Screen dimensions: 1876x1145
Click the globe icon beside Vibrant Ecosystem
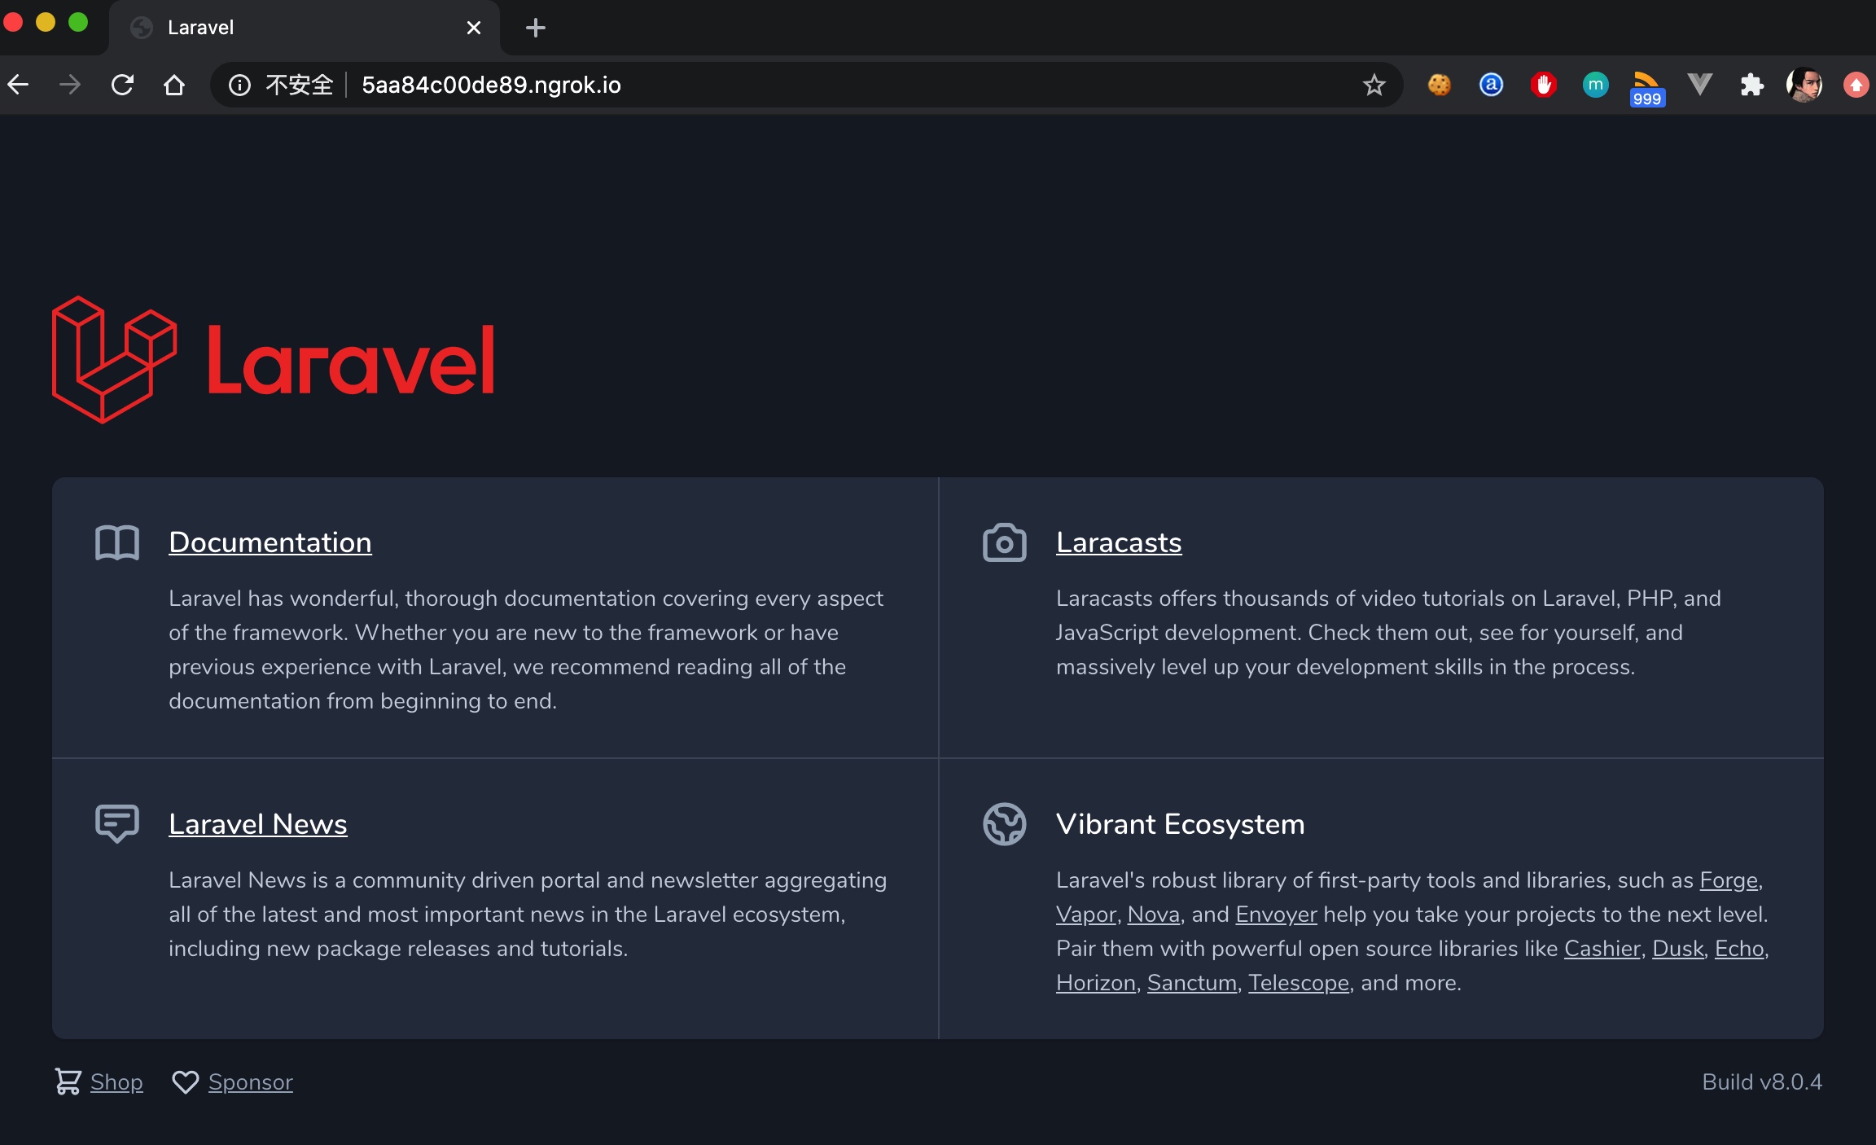coord(1005,824)
